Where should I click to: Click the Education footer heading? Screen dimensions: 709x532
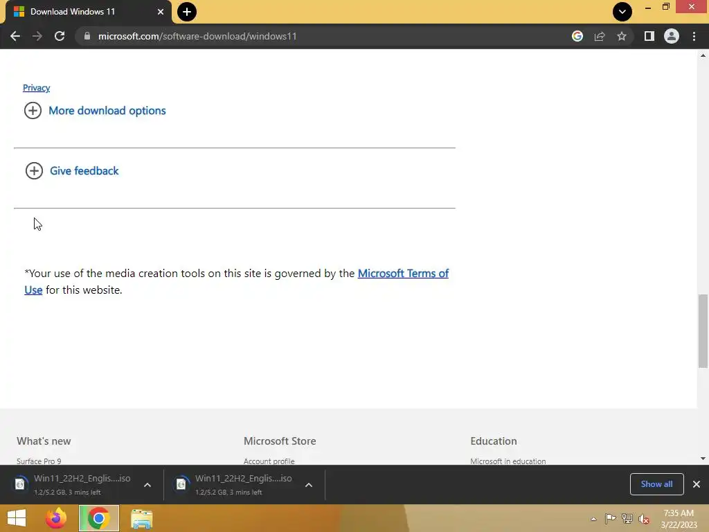pos(493,441)
